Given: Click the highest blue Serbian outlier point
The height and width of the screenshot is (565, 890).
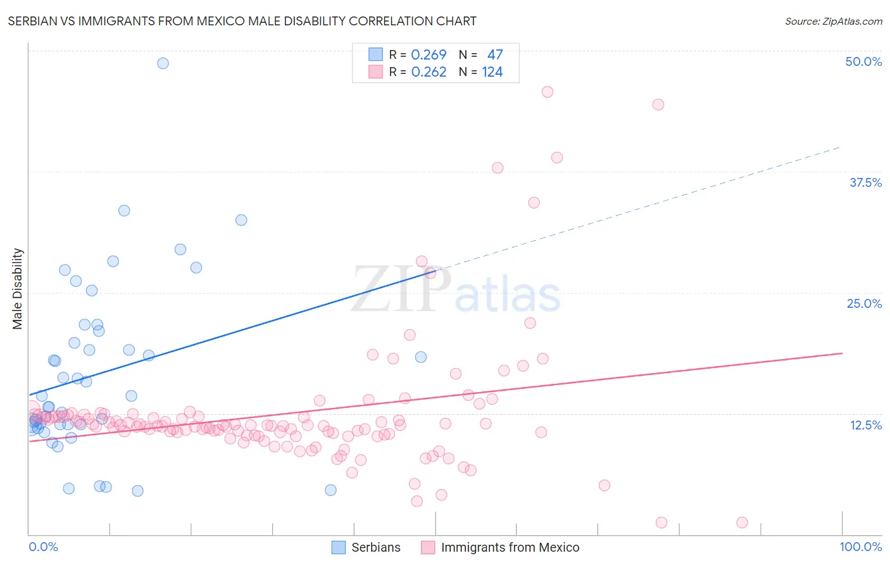Looking at the screenshot, I should (x=163, y=63).
